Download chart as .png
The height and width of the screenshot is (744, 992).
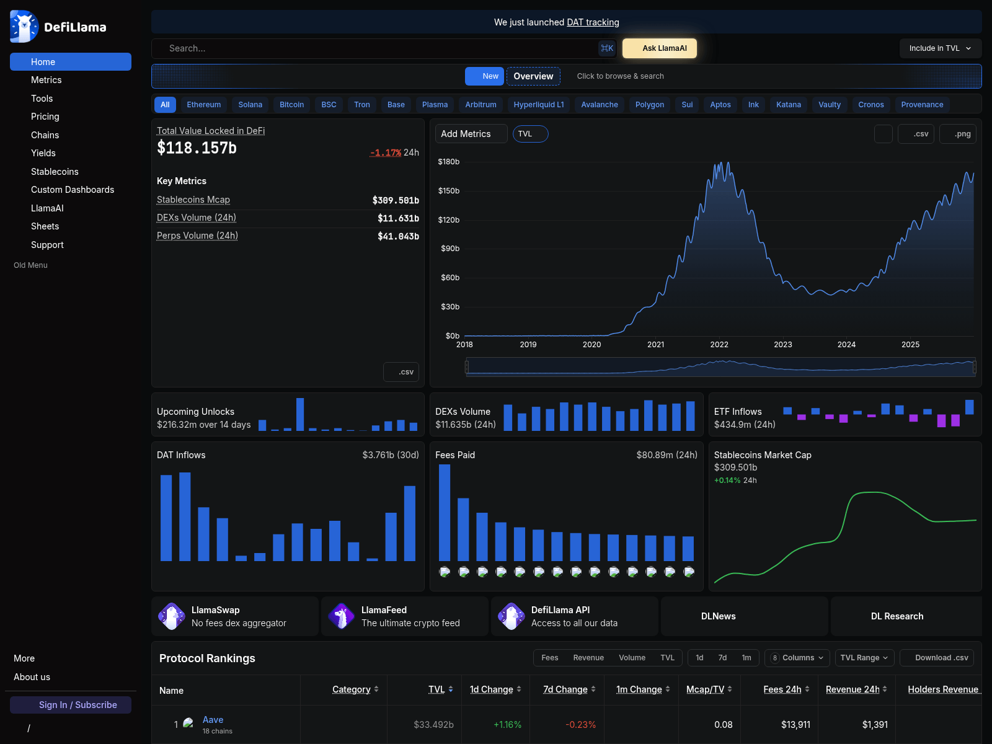958,134
